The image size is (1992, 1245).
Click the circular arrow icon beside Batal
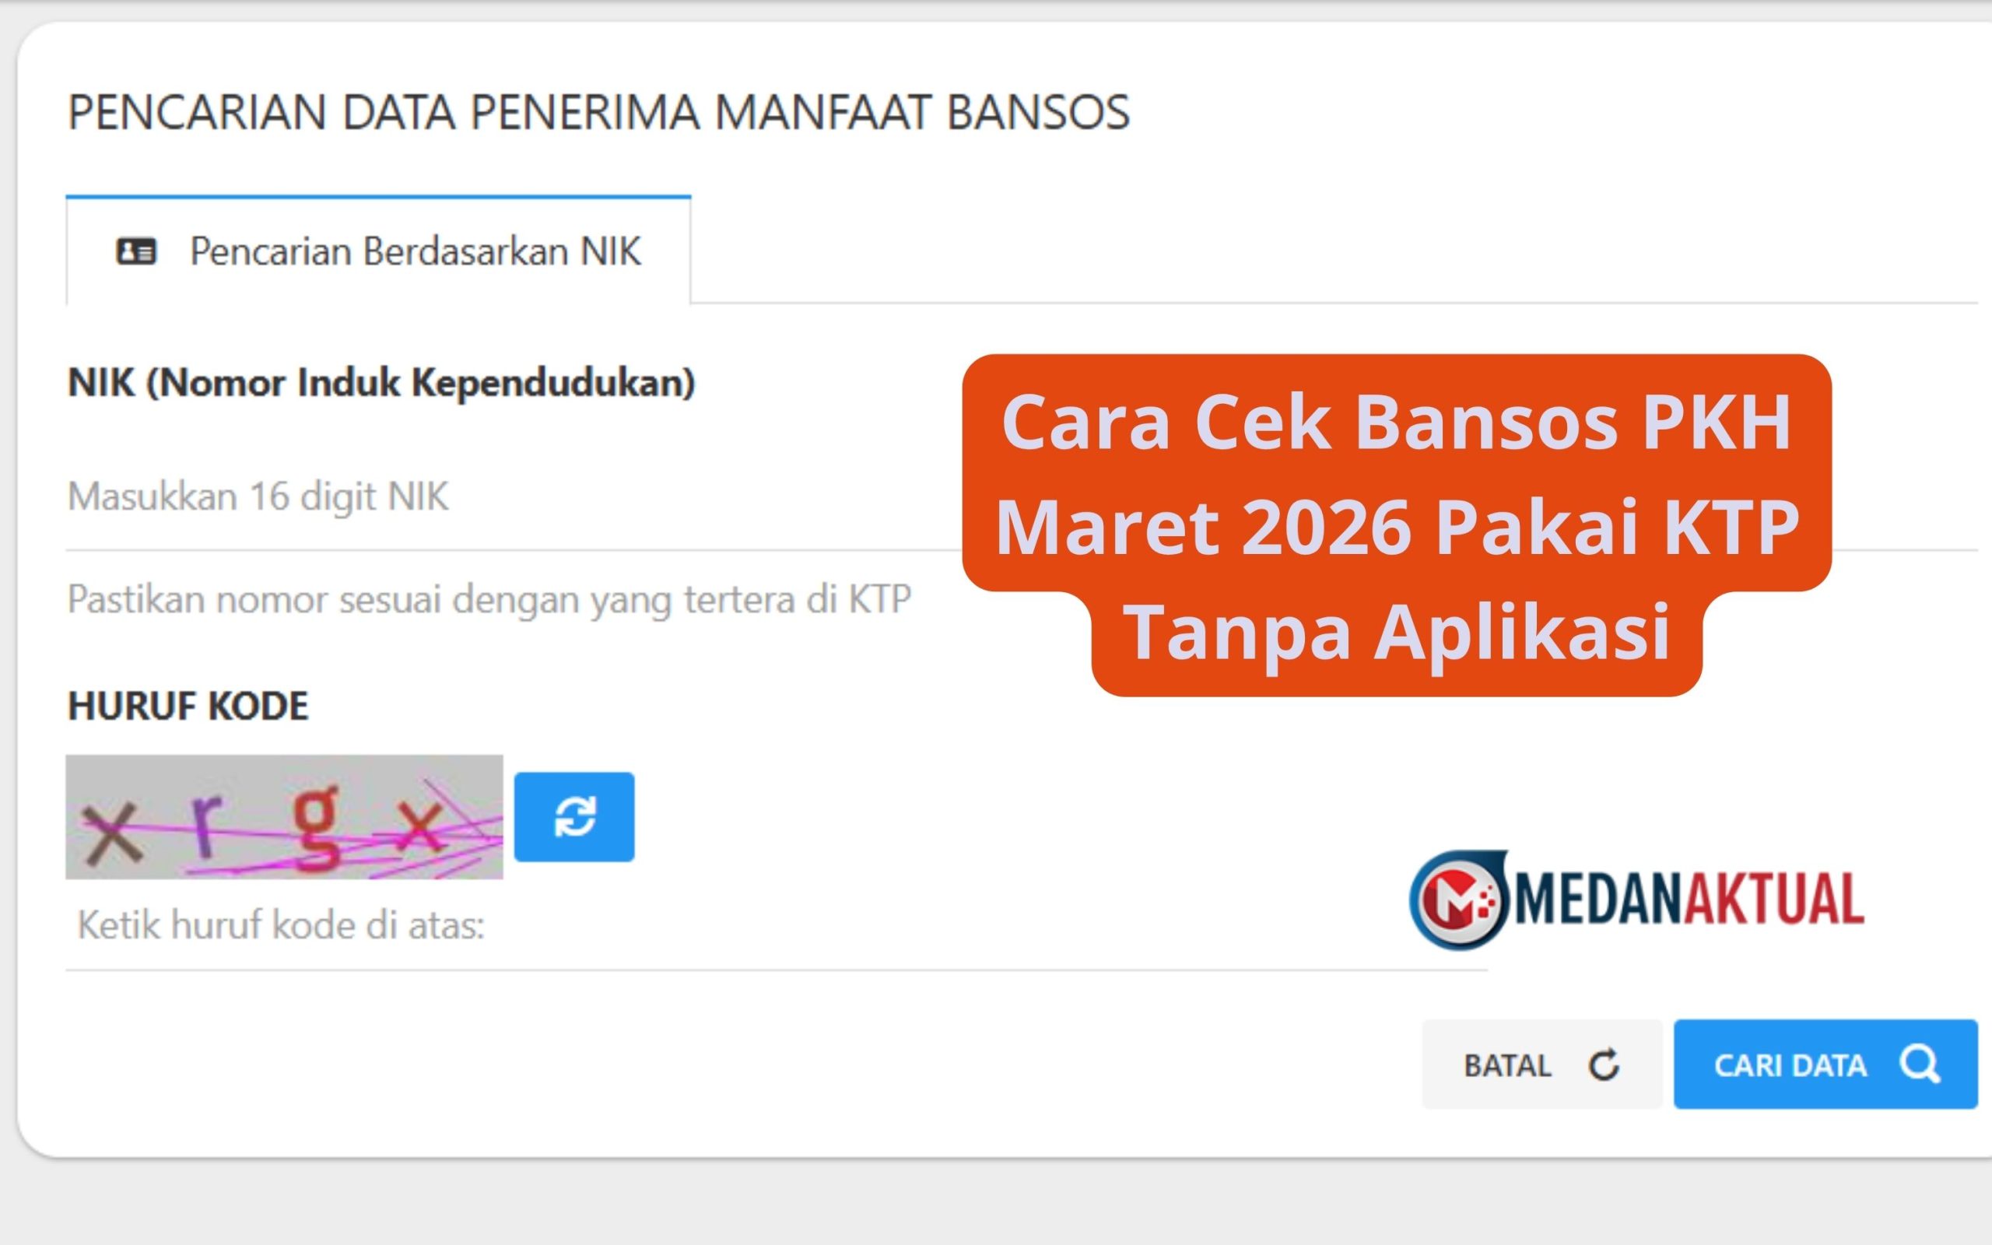coord(1604,1064)
